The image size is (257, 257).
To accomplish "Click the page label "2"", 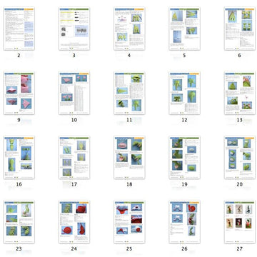I will click(19, 56).
